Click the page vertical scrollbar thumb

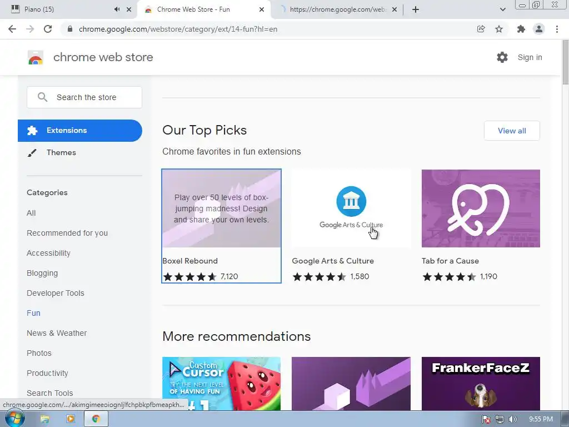coord(565,62)
